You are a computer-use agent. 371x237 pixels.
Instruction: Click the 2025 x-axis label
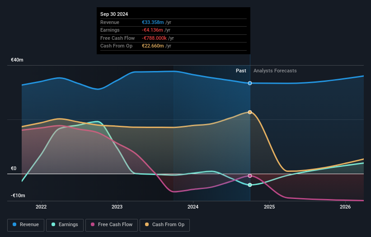269,207
